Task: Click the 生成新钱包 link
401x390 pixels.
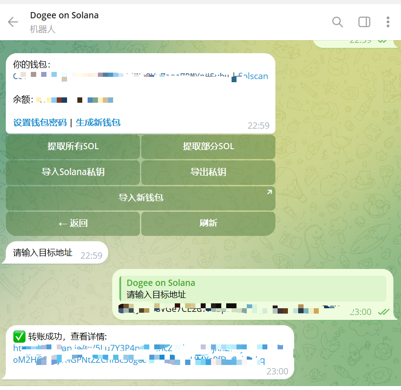Action: click(98, 122)
